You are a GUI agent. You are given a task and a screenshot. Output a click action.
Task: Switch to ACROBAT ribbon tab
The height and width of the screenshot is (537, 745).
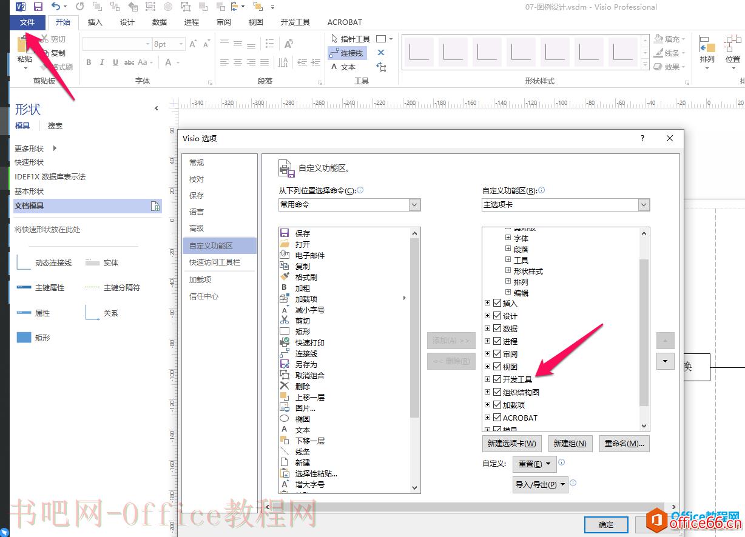click(345, 22)
